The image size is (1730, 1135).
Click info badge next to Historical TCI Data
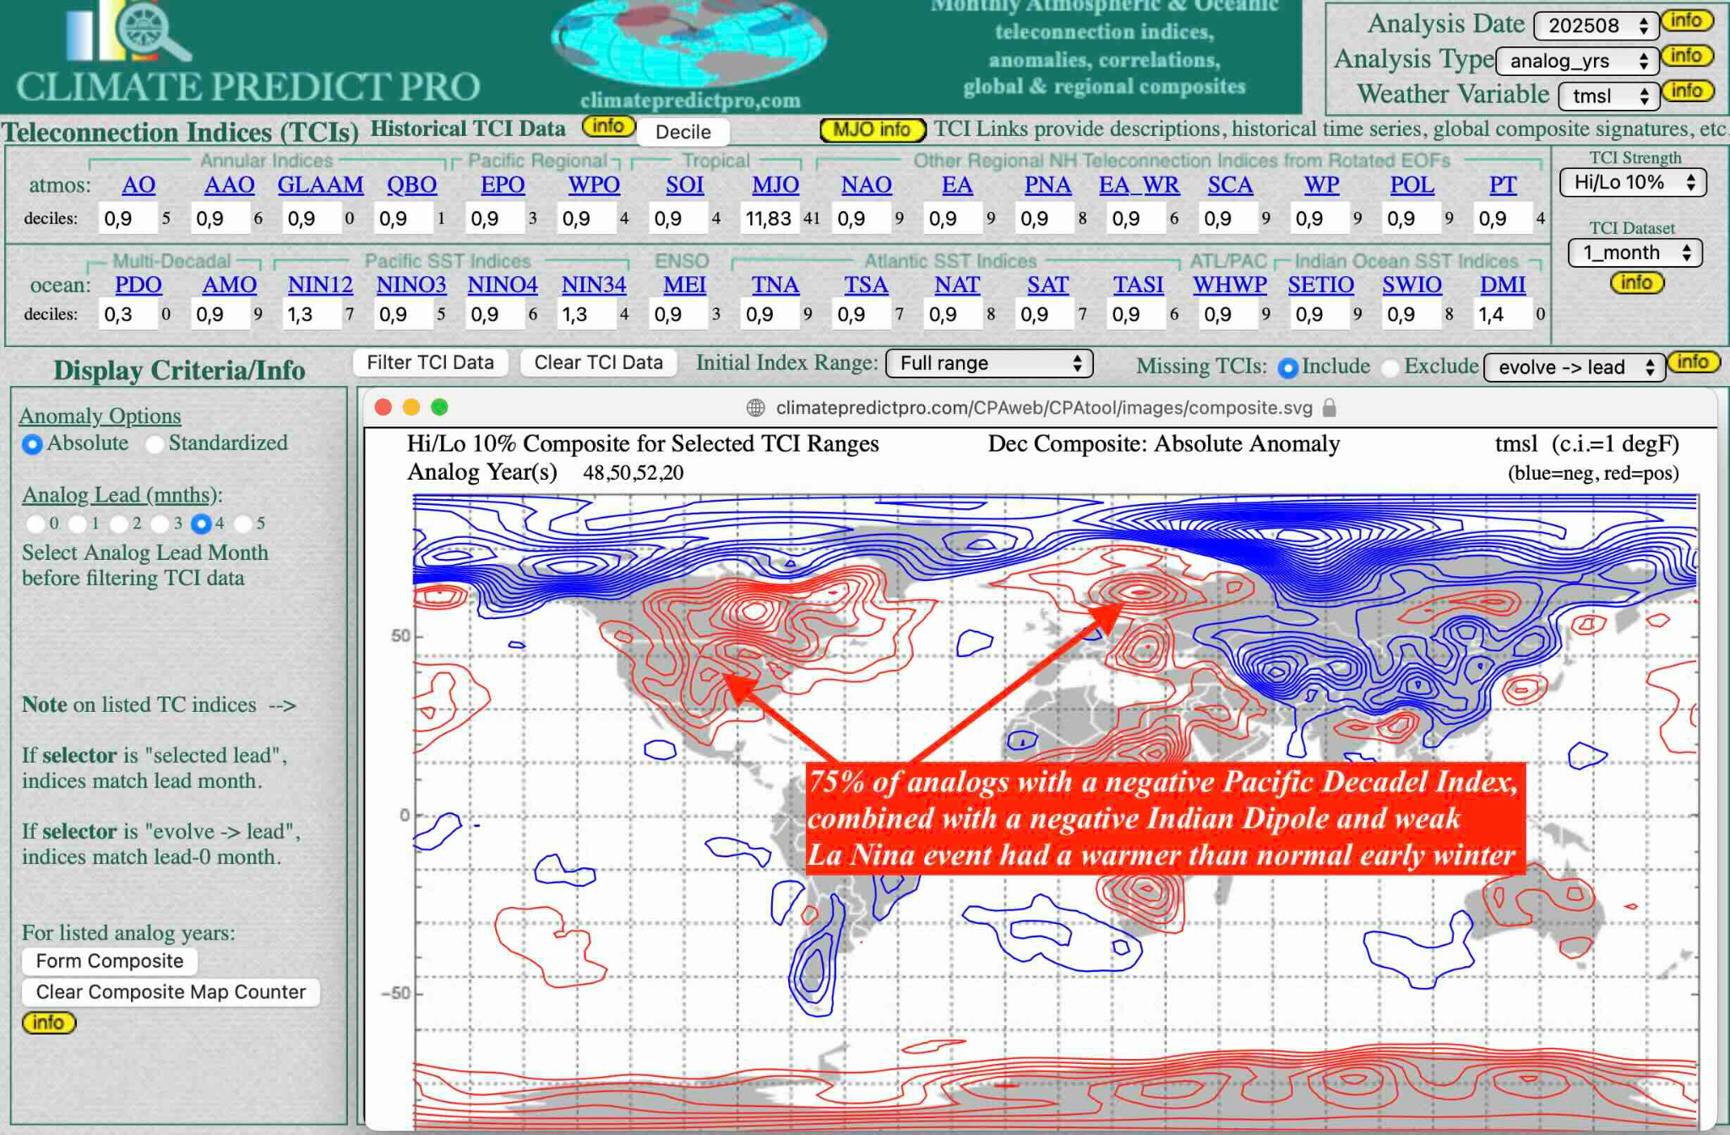pyautogui.click(x=607, y=127)
